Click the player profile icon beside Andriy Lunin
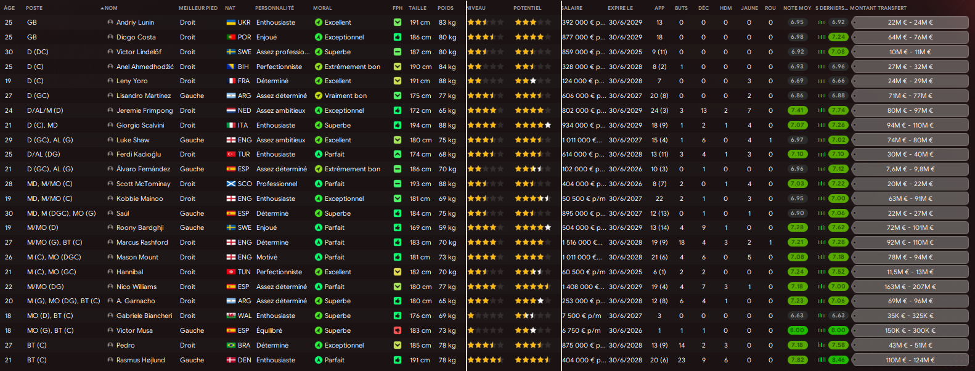The width and height of the screenshot is (975, 371). [110, 22]
